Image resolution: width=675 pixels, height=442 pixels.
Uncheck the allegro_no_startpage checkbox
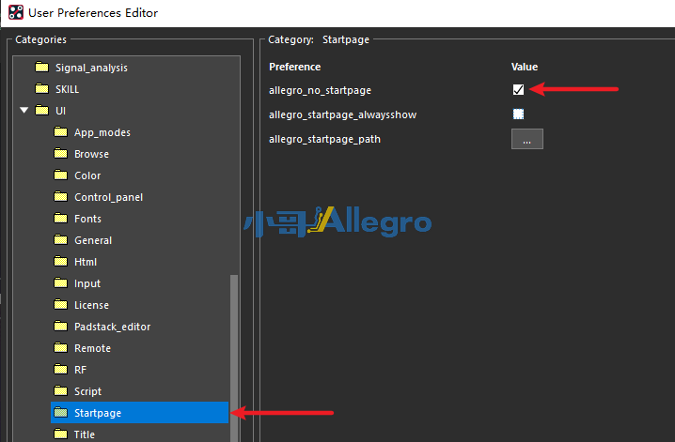tap(518, 89)
